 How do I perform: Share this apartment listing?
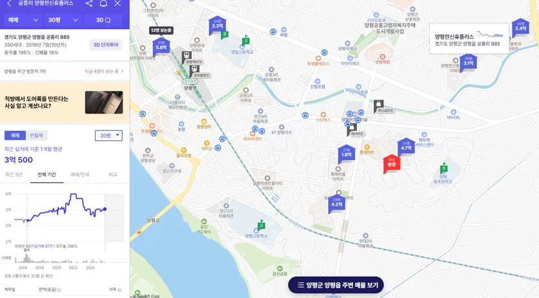click(89, 3)
